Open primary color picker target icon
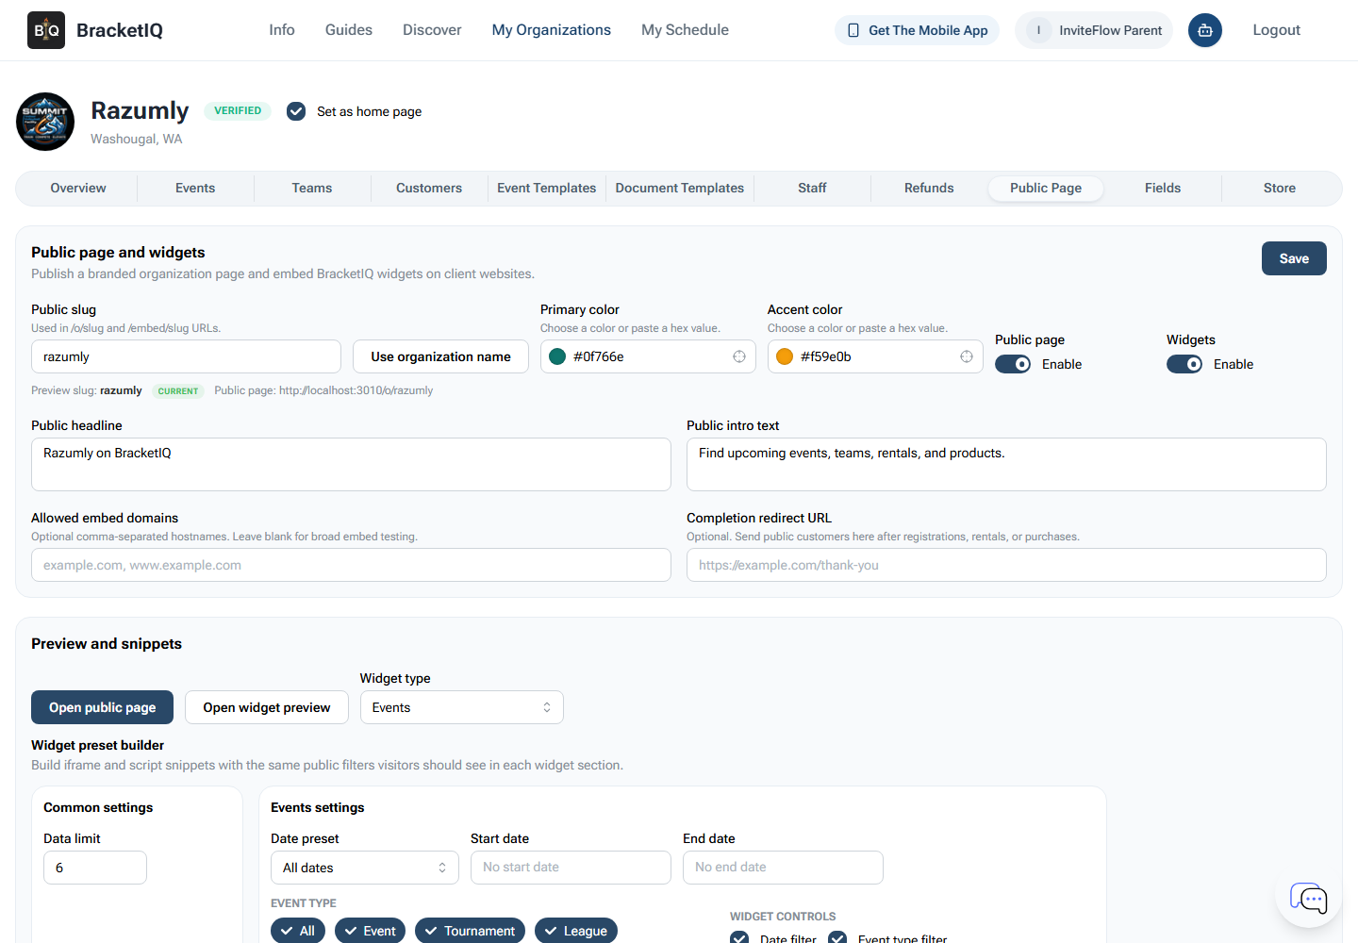Viewport: 1358px width, 943px height. (x=739, y=356)
